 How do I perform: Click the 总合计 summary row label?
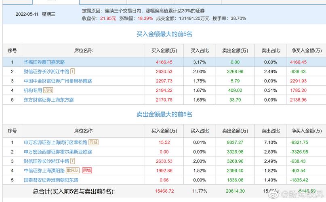(x=74, y=191)
